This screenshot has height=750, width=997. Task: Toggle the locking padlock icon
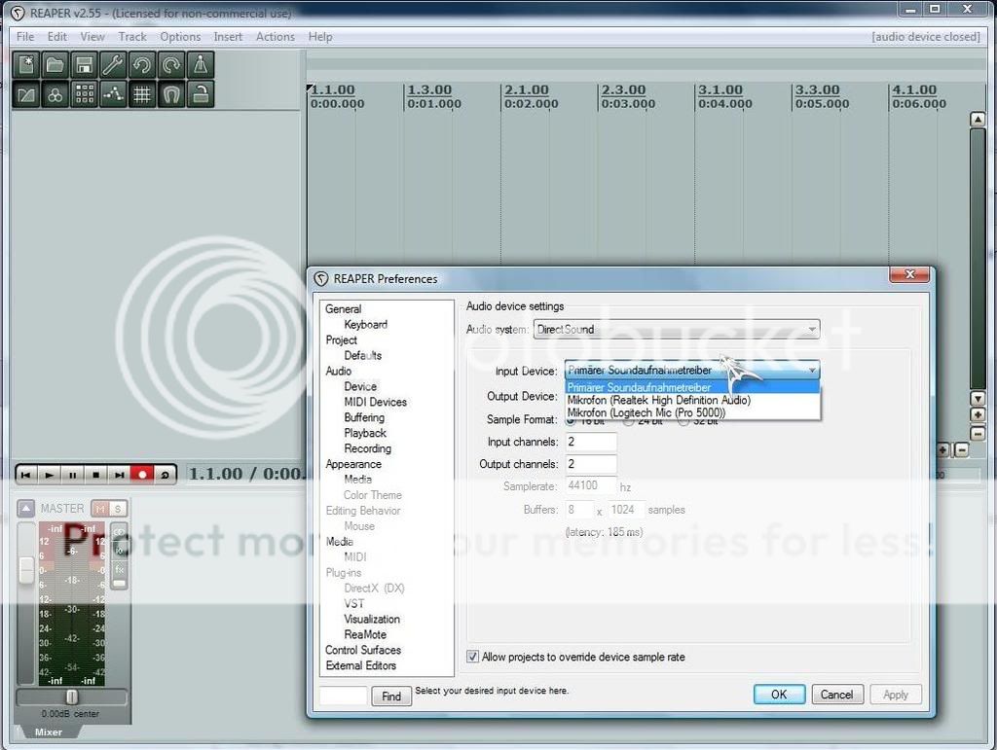pyautogui.click(x=201, y=94)
